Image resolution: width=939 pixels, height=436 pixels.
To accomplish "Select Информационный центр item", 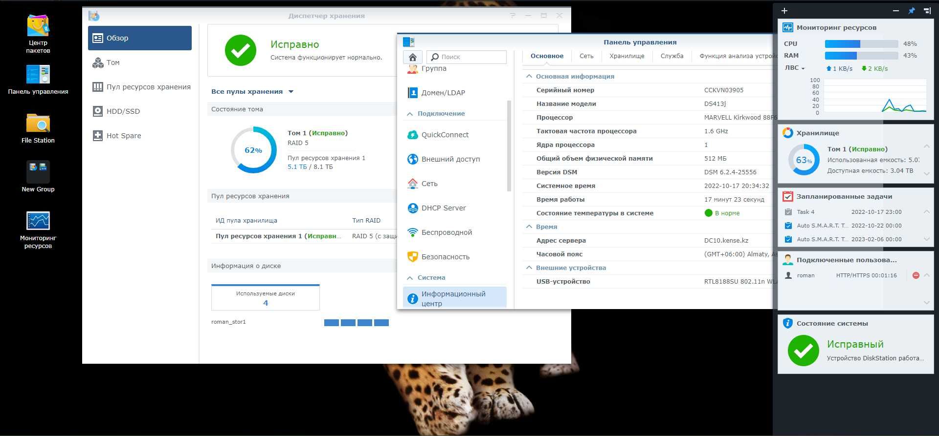I will click(x=455, y=298).
